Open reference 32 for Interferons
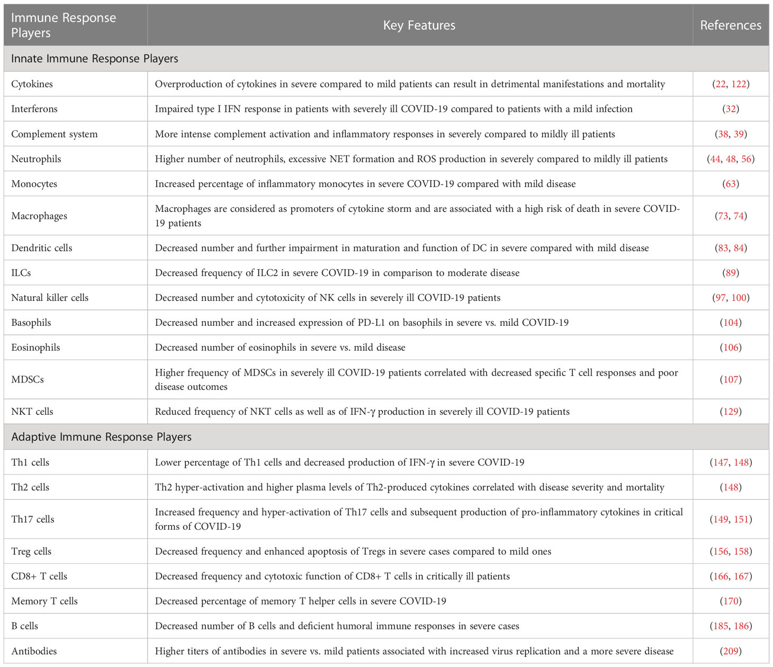 point(731,109)
